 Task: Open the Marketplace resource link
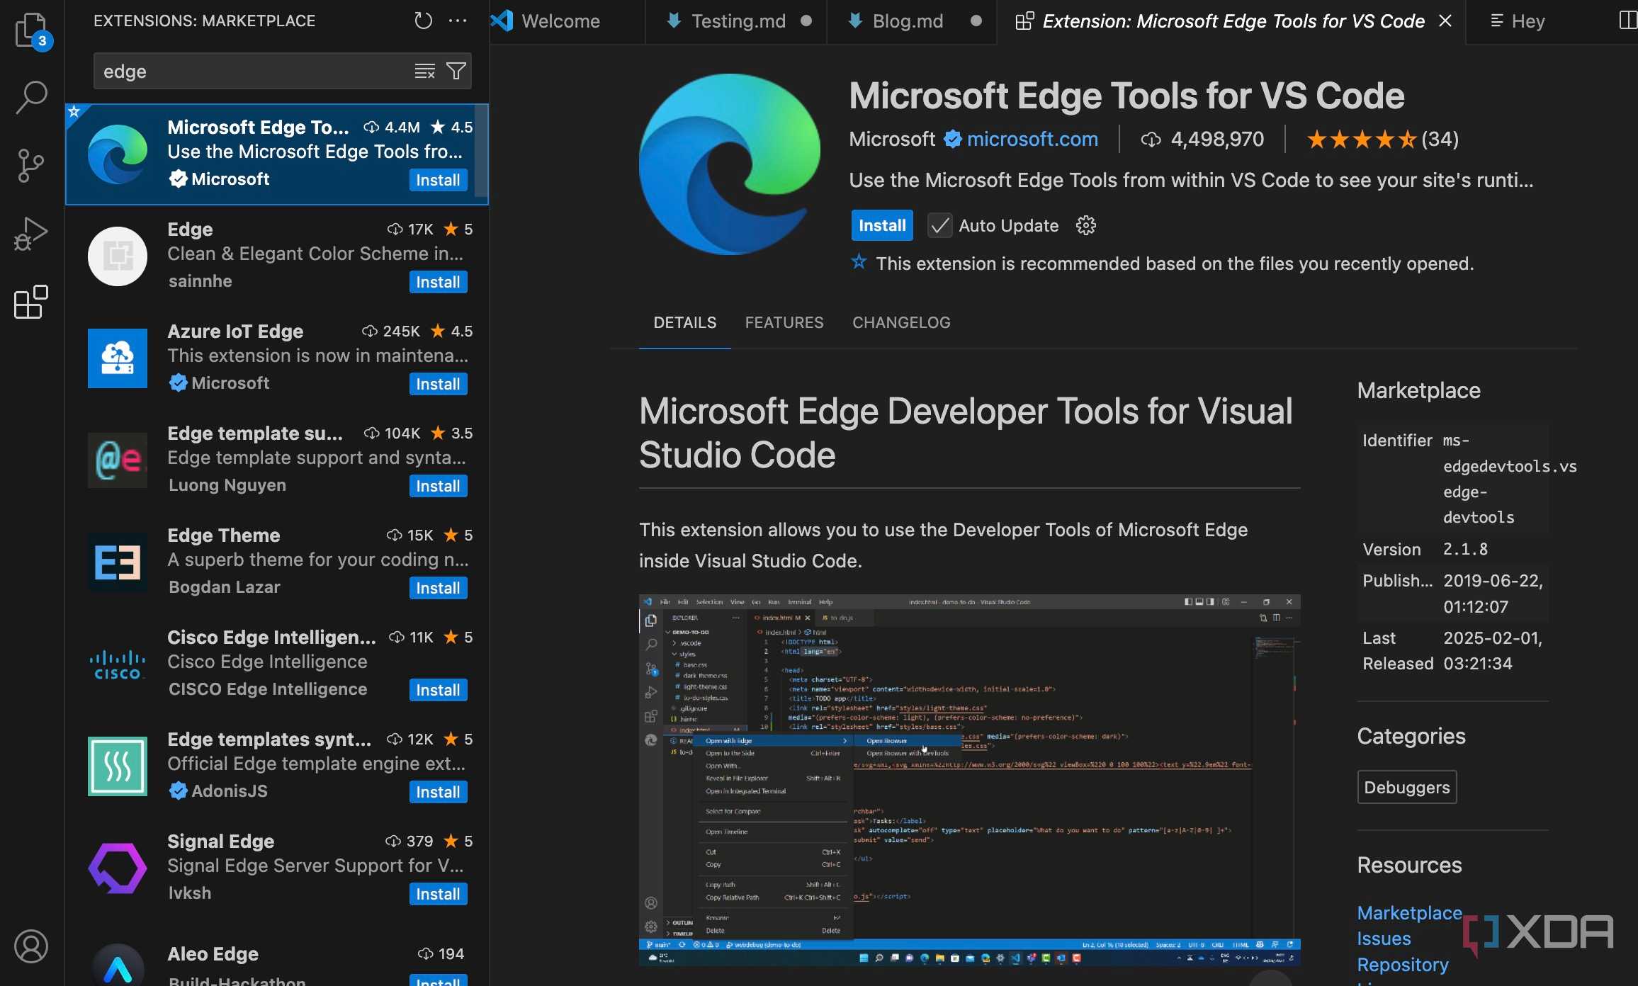(1409, 913)
